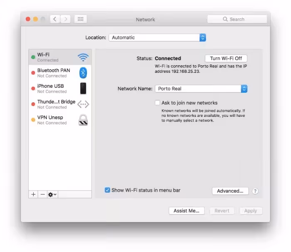This screenshot has height=252, width=291.
Task: Click the Wi-Fi signal icon in the sidebar
Action: pos(83,57)
